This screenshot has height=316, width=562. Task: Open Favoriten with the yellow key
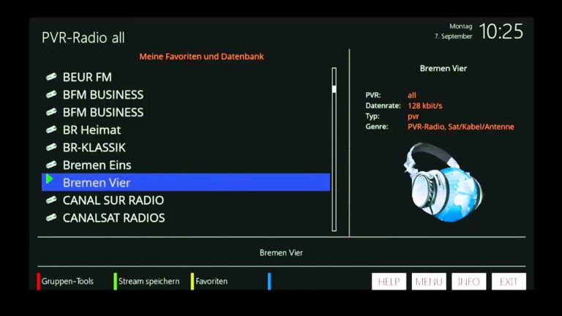211,282
